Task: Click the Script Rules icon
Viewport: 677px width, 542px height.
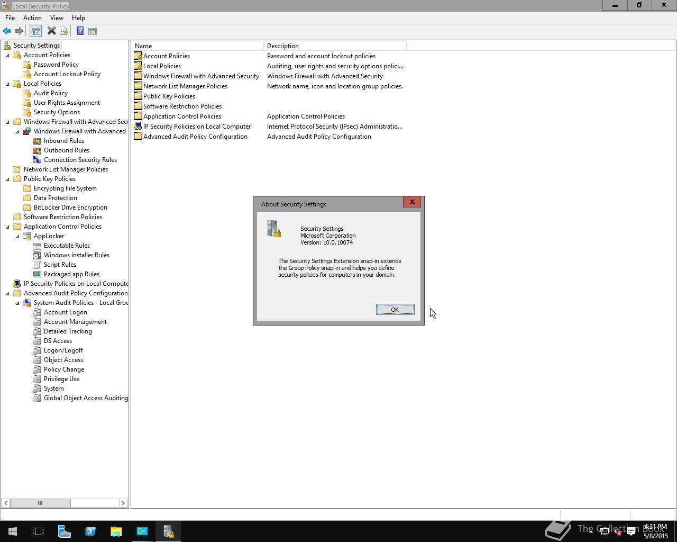Action: (x=37, y=265)
